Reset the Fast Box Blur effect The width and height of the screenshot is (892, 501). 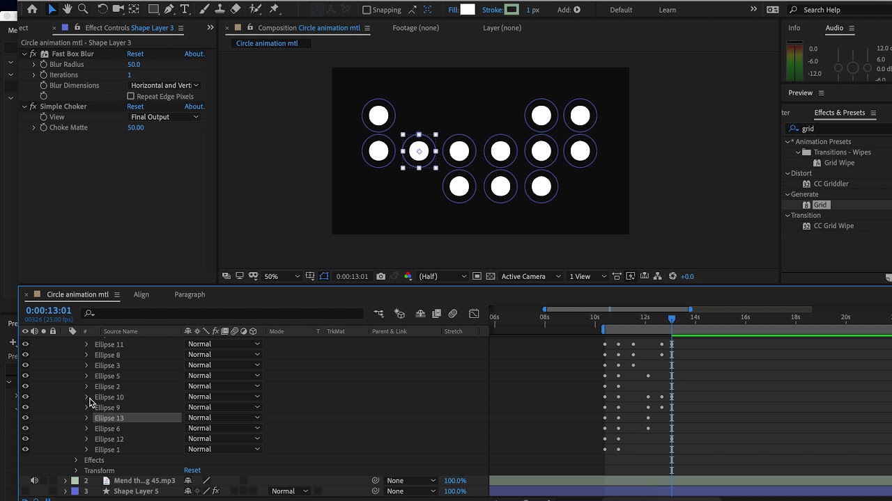tap(135, 54)
